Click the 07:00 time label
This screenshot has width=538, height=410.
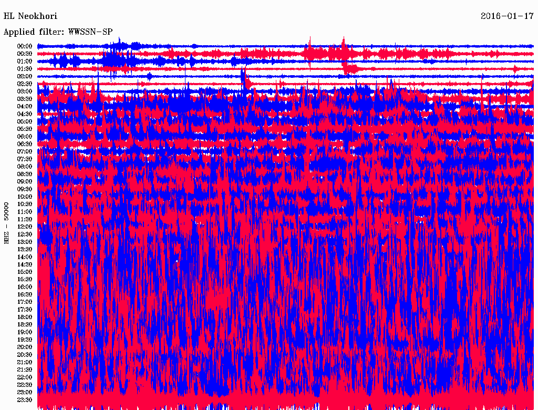tap(25, 151)
